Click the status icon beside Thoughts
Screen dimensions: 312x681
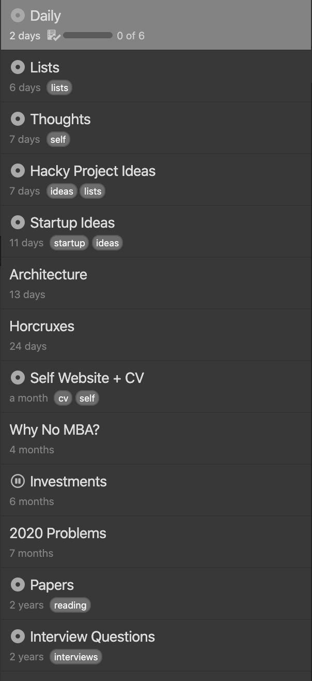coord(18,119)
